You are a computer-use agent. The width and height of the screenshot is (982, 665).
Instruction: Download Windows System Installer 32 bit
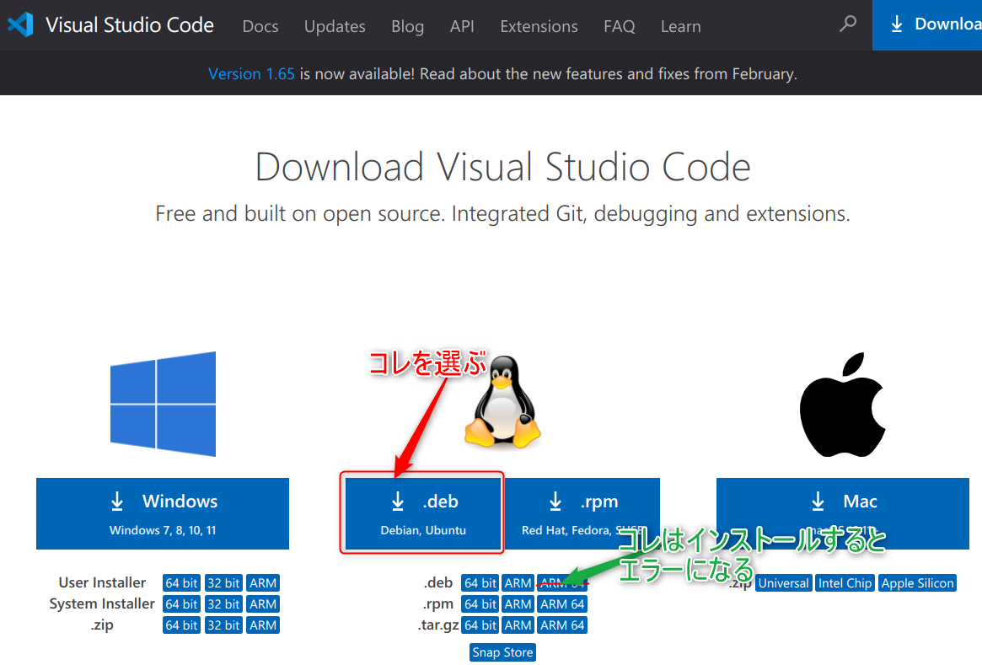[x=223, y=604]
